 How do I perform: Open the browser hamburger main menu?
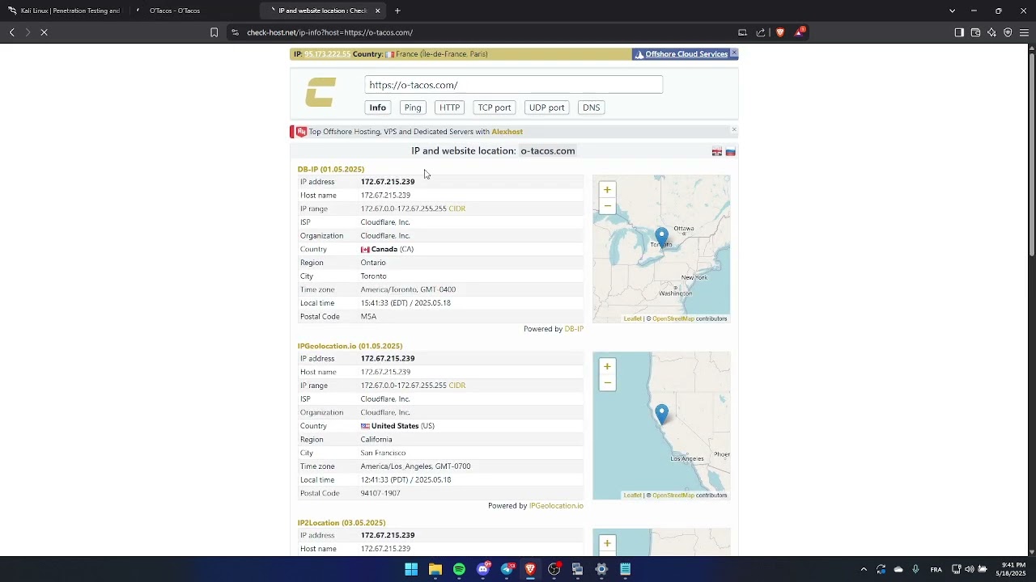[1024, 32]
